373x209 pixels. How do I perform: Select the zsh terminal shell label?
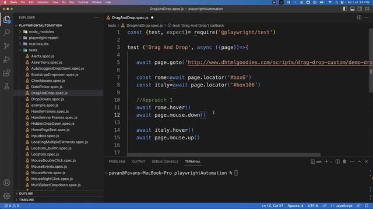pyautogui.click(x=316, y=161)
